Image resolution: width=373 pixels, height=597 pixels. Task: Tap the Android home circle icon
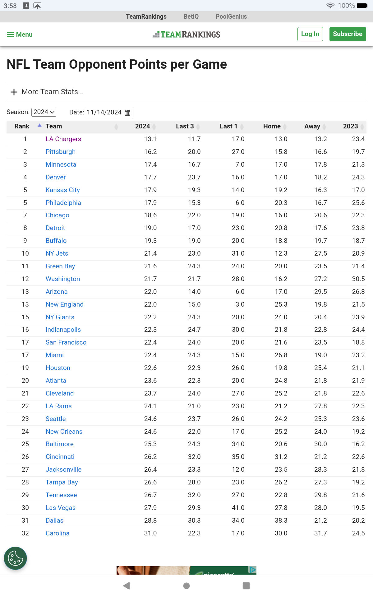click(186, 586)
